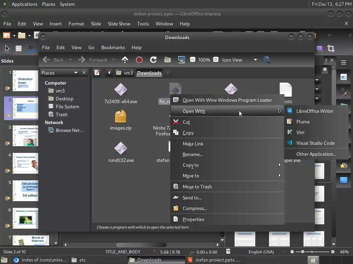Choose Impress Select arrow tool
This screenshot has height=264, width=353.
pyautogui.click(x=8, y=48)
